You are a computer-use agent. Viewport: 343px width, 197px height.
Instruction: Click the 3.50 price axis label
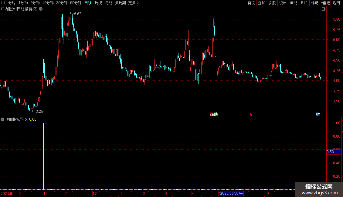pos(336,101)
